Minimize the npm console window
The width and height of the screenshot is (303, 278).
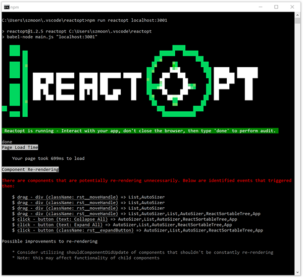pos(261,7)
